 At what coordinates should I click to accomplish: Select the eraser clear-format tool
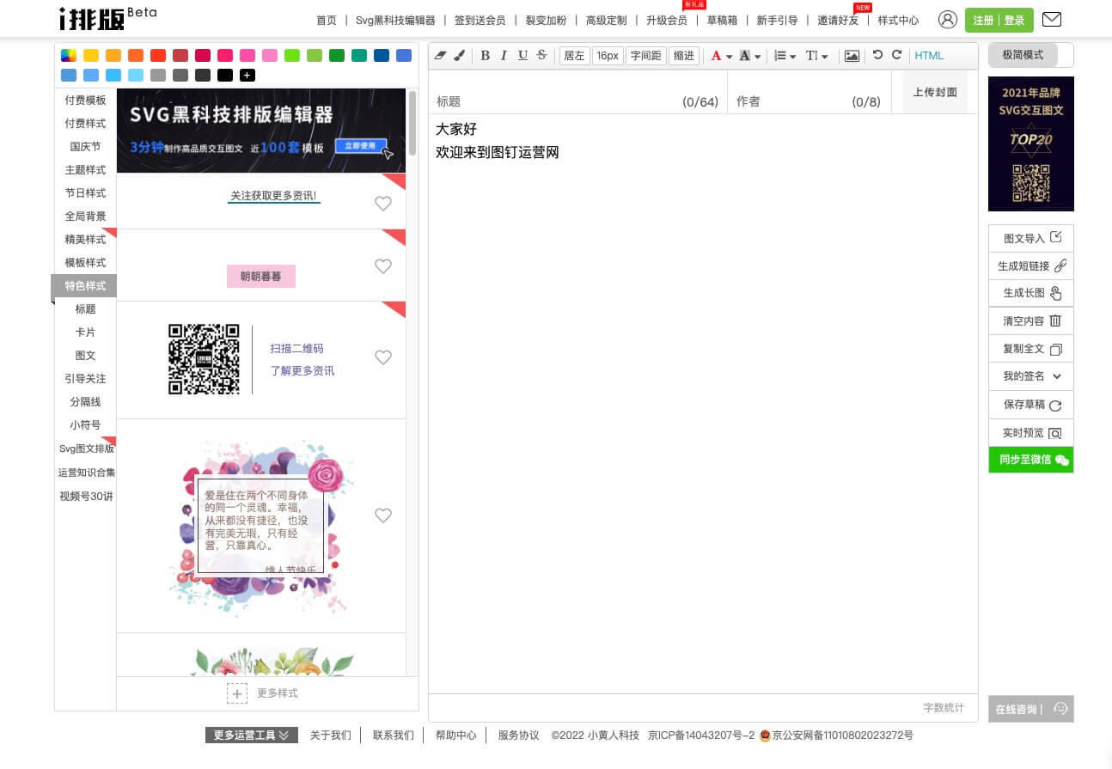(441, 56)
